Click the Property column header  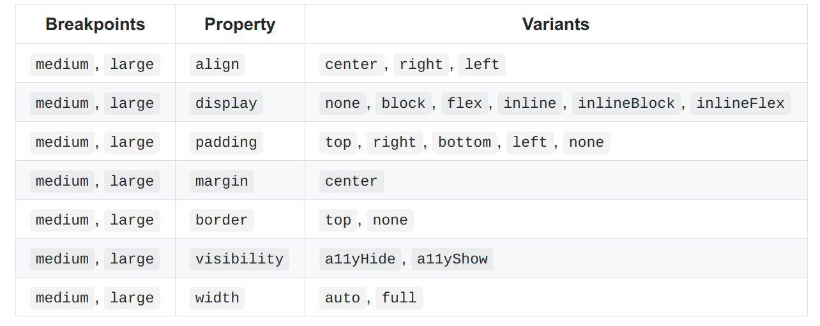(x=239, y=24)
